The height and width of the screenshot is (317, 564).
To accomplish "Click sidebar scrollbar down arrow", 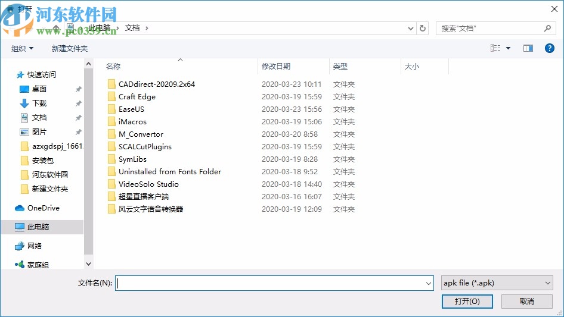I will point(88,264).
